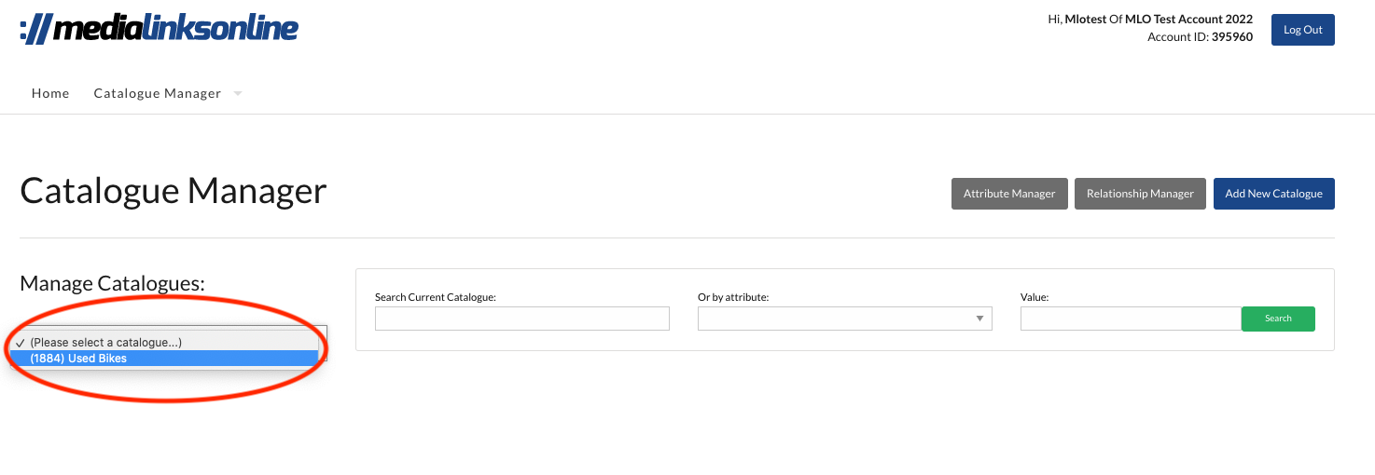Choose the (Please select a catalogue...) option
This screenshot has height=475, width=1375.
pyautogui.click(x=105, y=343)
